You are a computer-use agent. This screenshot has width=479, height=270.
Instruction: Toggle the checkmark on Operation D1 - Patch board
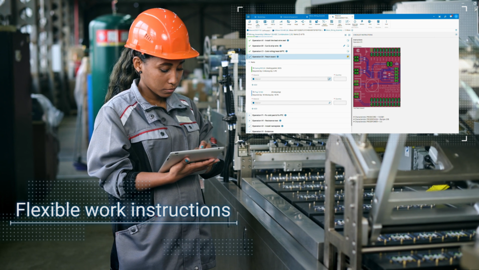click(250, 57)
